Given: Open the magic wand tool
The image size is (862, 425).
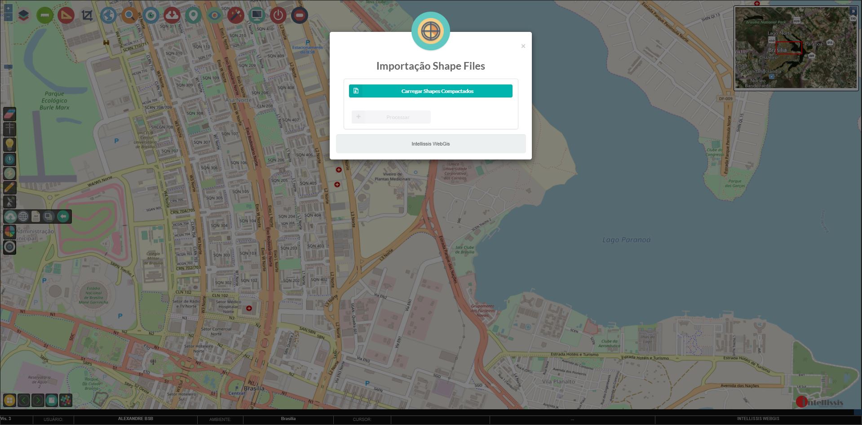Looking at the screenshot, I should (235, 16).
